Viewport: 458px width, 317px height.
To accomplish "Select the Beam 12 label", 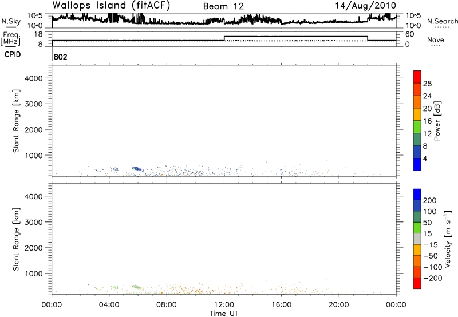I will coord(223,6).
